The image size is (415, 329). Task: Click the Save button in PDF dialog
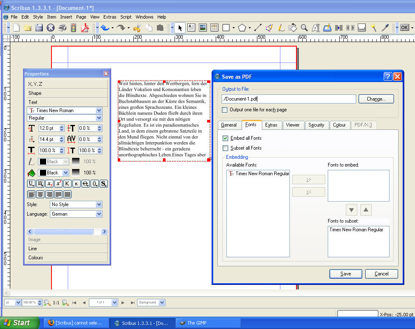click(345, 274)
